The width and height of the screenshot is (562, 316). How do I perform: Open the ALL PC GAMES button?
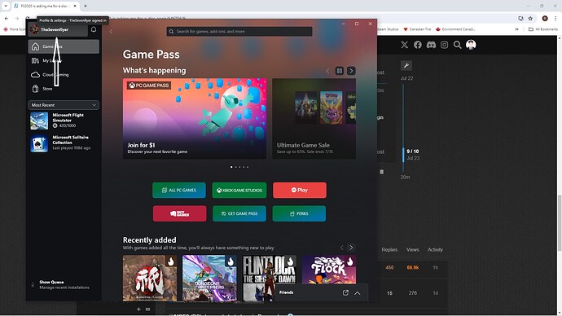179,191
